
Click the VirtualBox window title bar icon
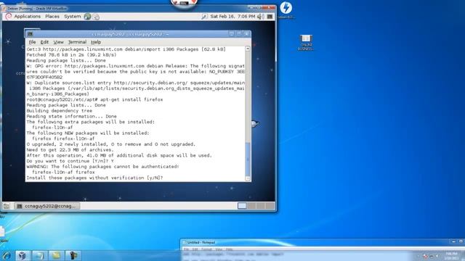pos(4,9)
